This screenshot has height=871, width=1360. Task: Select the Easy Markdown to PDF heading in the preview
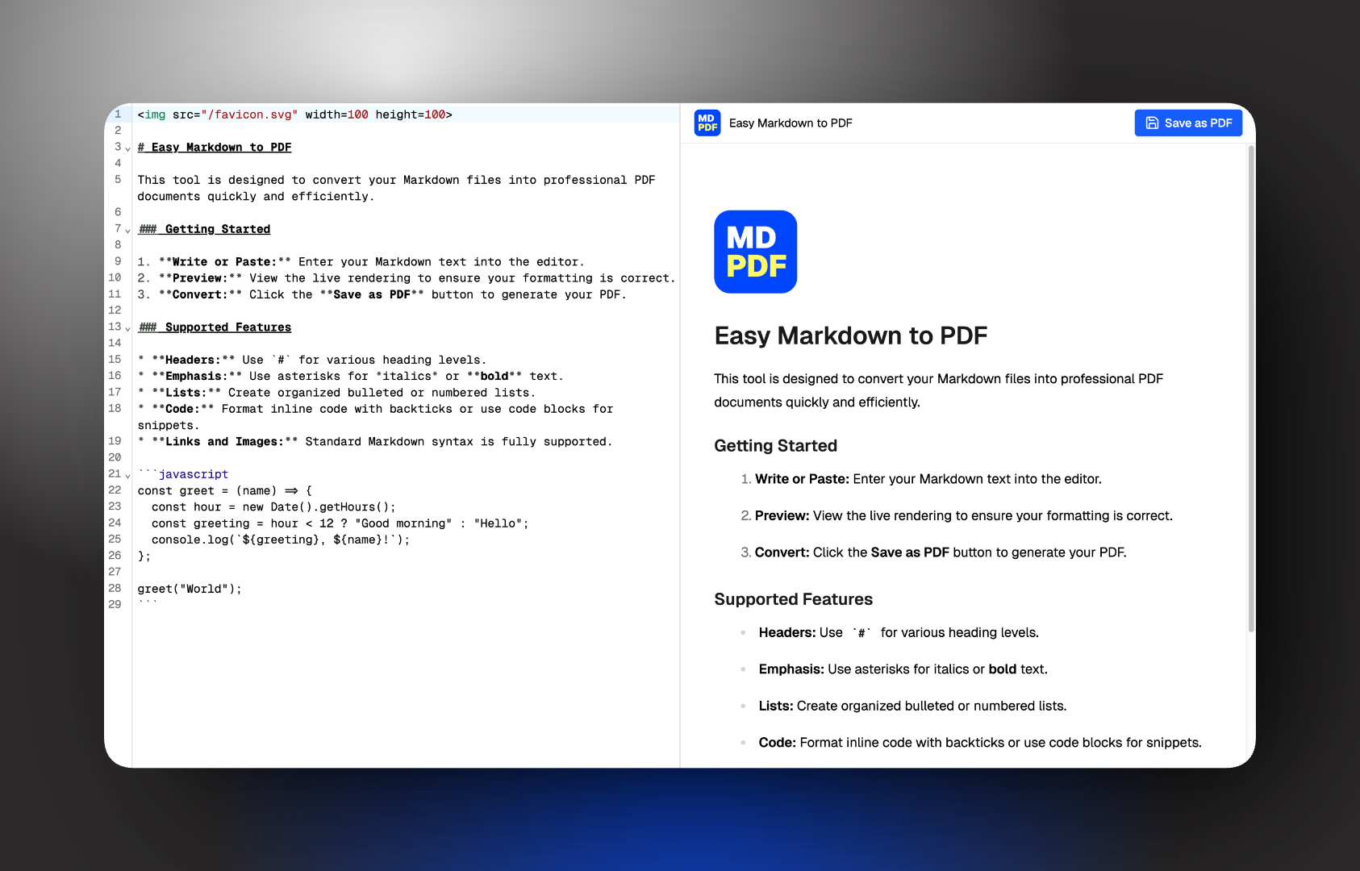pos(849,335)
